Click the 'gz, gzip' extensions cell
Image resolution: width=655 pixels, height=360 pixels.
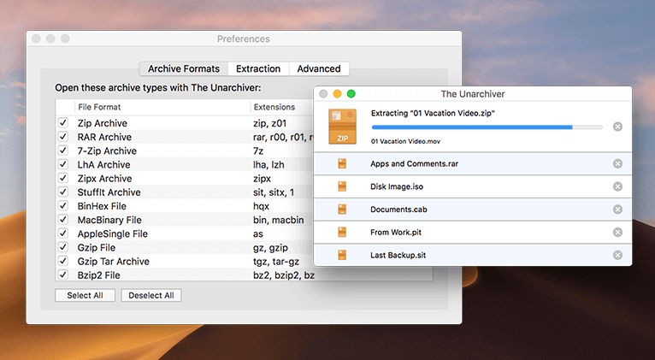[x=270, y=248]
